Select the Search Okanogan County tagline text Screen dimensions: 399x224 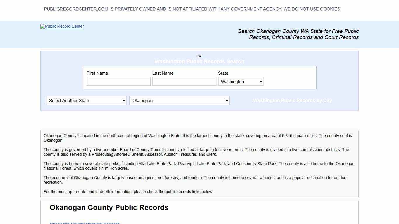pos(298,34)
